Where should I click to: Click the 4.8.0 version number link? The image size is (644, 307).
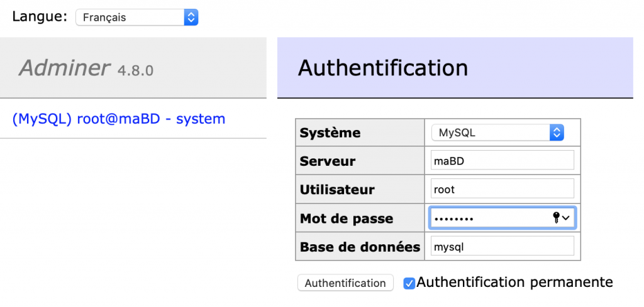(135, 70)
